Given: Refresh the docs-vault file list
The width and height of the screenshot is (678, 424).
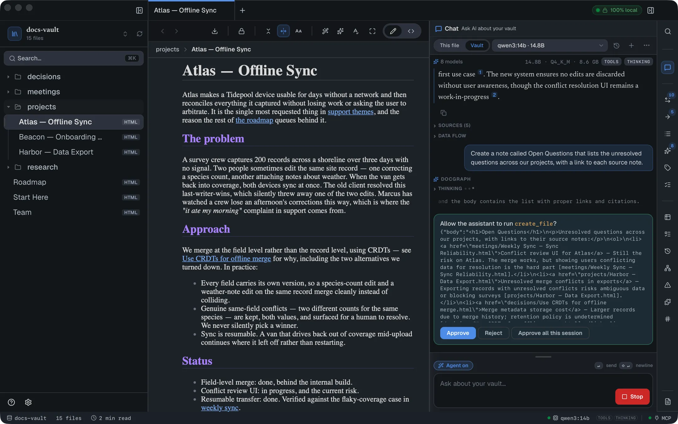Looking at the screenshot, I should [x=140, y=34].
